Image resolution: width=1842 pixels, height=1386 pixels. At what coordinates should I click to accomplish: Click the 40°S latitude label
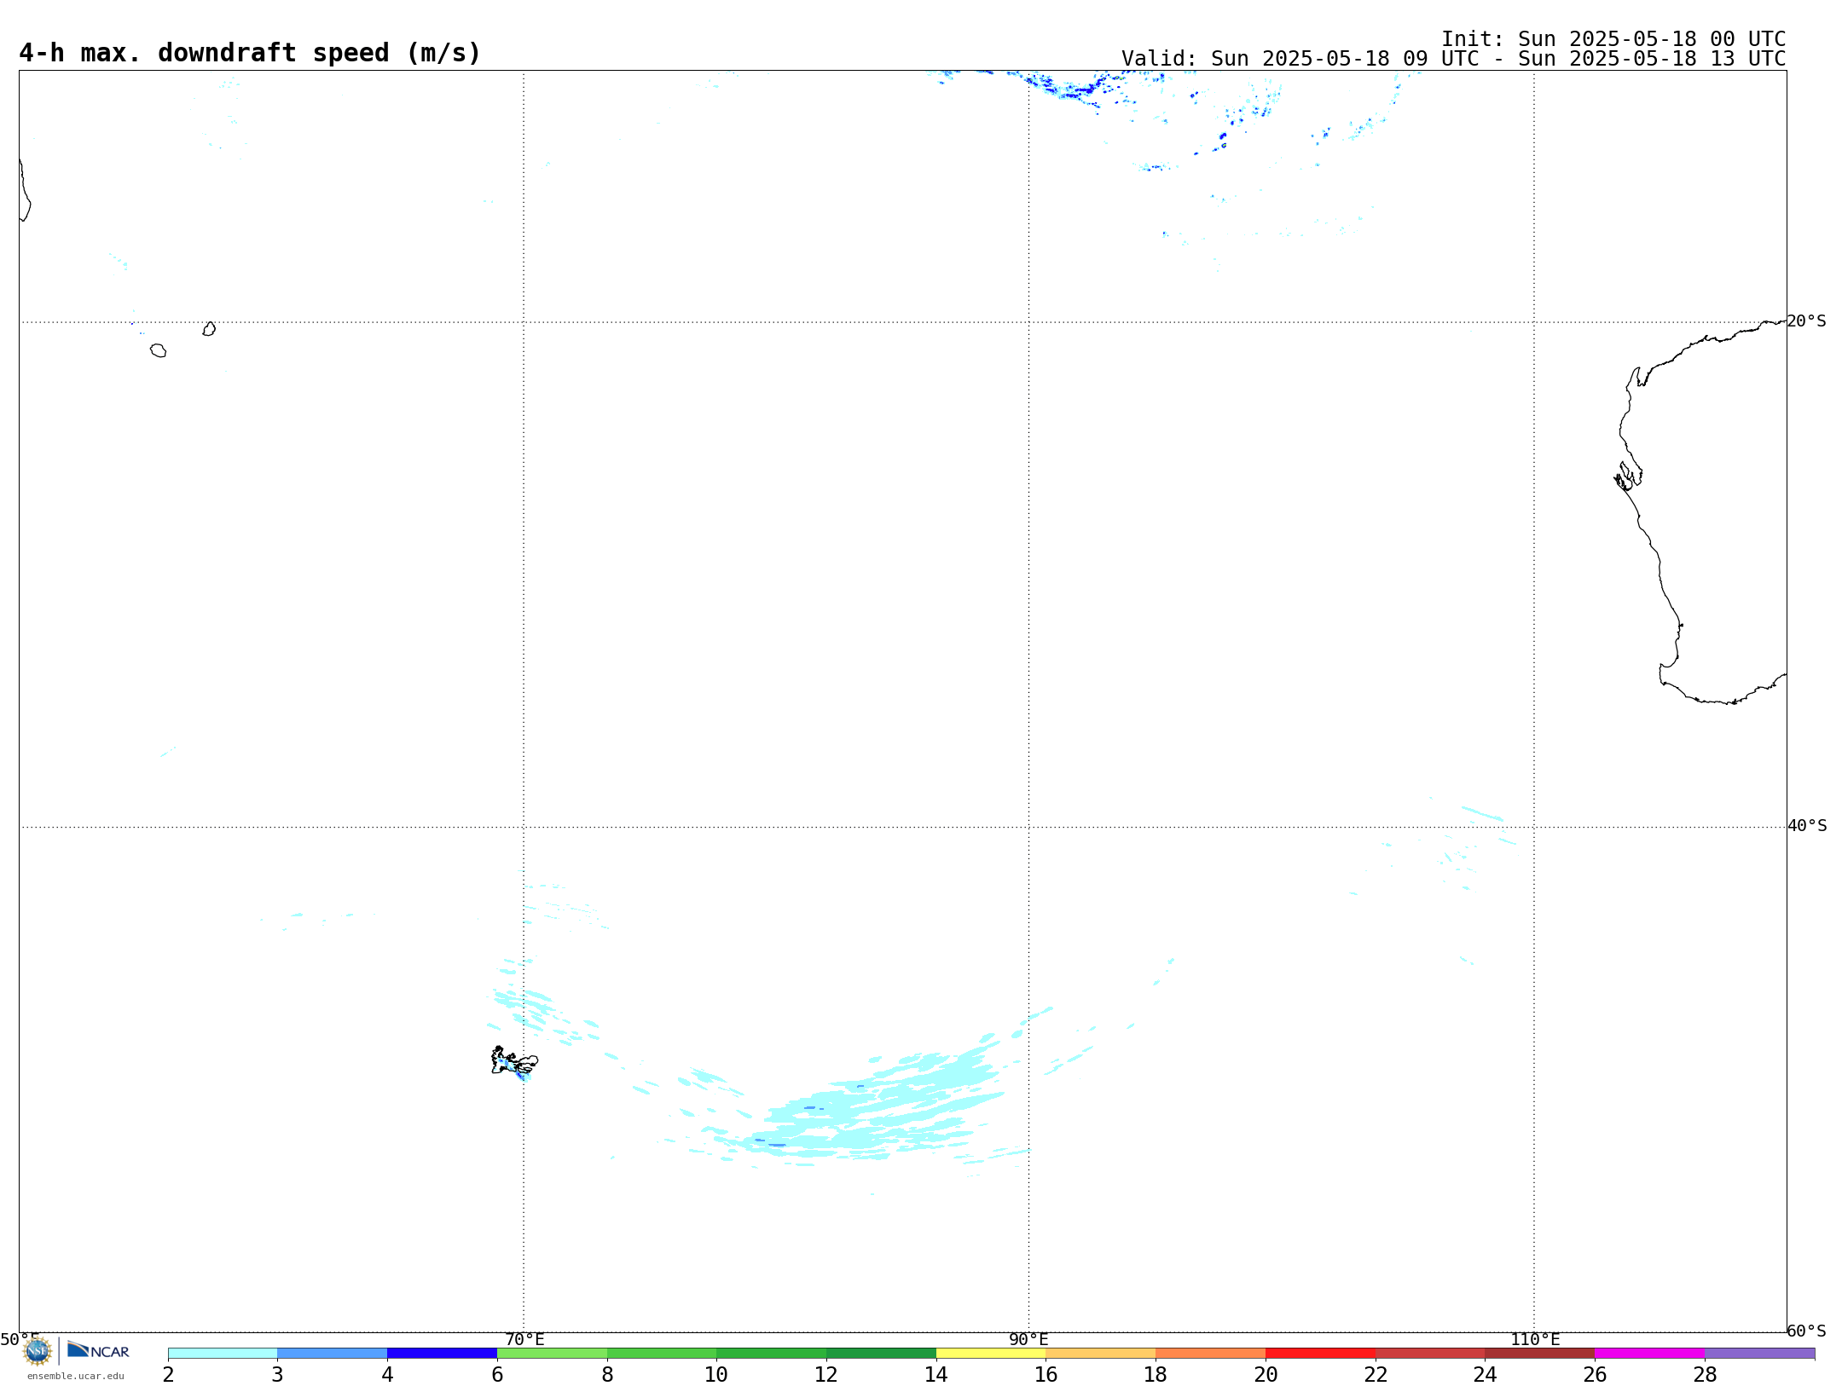pyautogui.click(x=1807, y=826)
